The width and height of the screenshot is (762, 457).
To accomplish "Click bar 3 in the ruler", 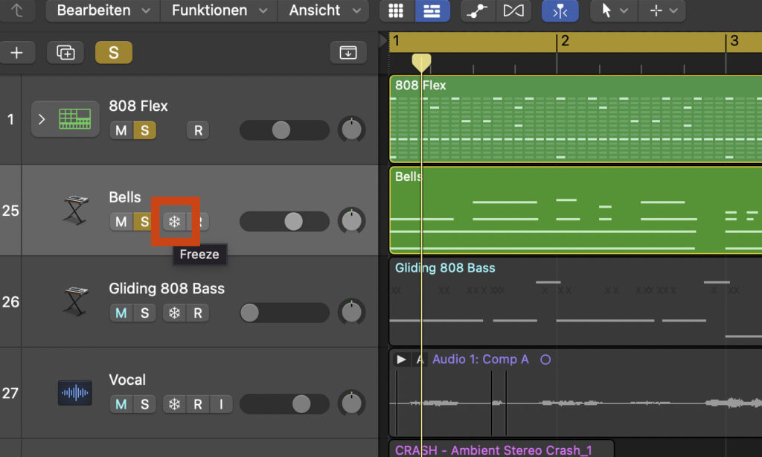I will click(x=734, y=41).
